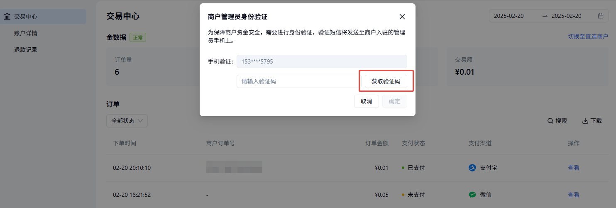This screenshot has width=616, height=208.
Task: Click the 搜索 magnifier icon
Action: point(550,121)
